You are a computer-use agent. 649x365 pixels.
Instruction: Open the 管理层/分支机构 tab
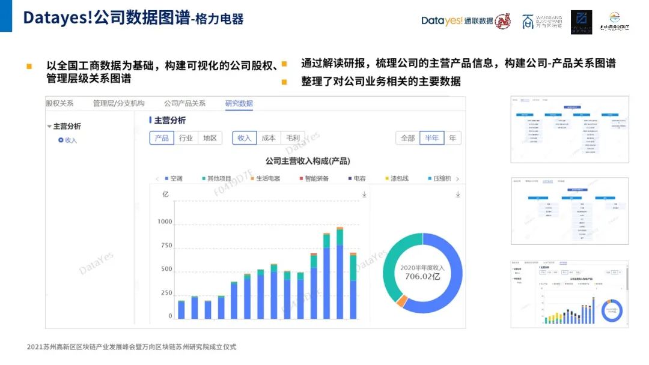pyautogui.click(x=119, y=103)
